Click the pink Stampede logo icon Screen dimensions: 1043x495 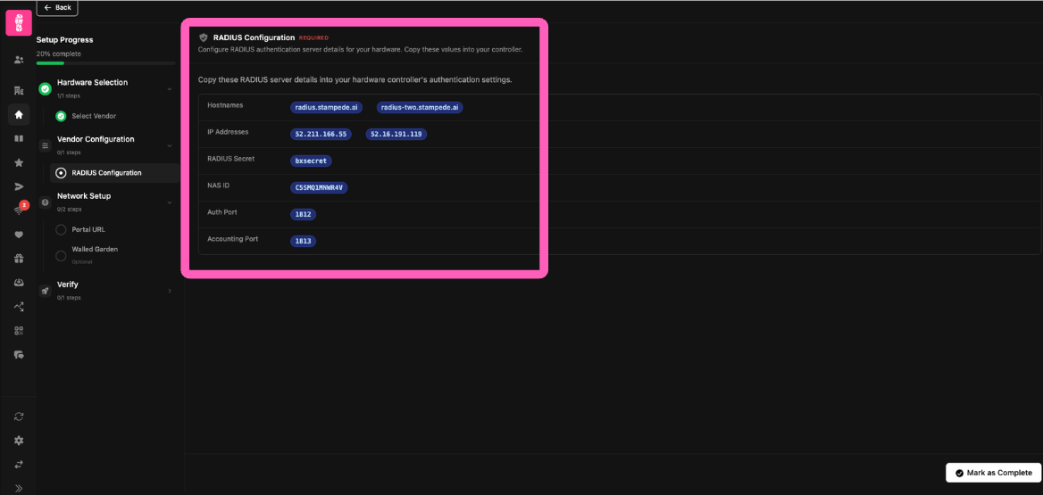click(x=19, y=22)
